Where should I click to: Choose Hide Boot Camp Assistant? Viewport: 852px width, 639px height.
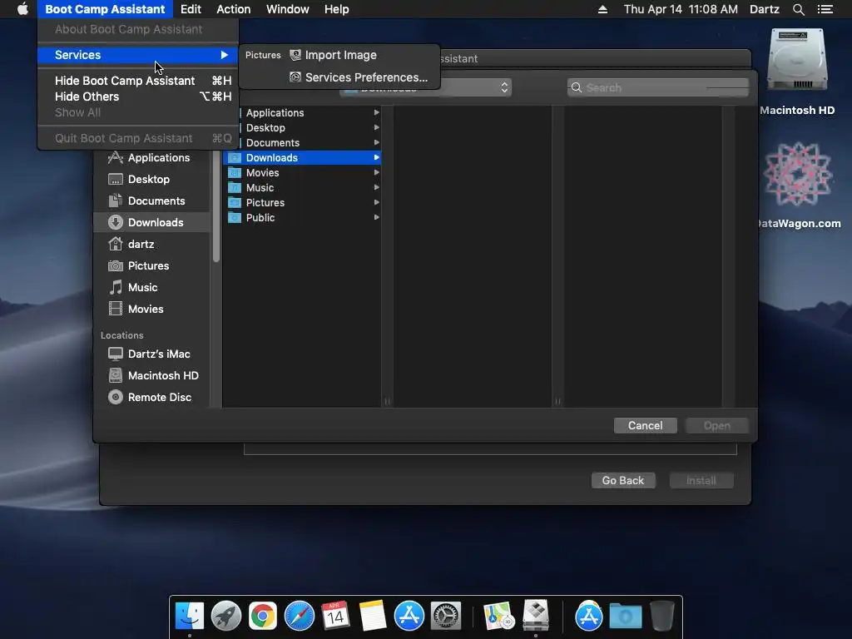tap(138, 81)
